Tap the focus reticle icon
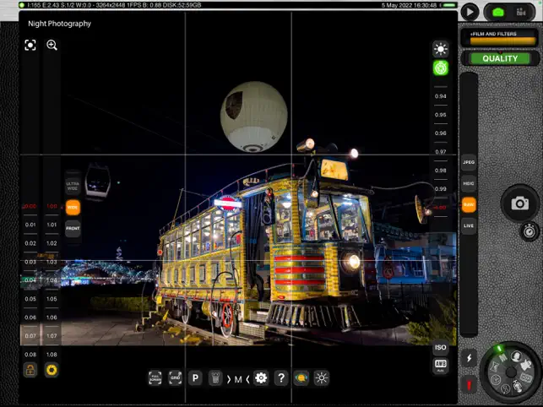The height and width of the screenshot is (407, 543). coord(30,45)
